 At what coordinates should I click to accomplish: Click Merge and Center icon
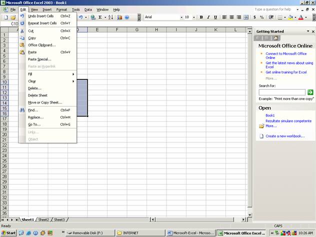click(246, 17)
